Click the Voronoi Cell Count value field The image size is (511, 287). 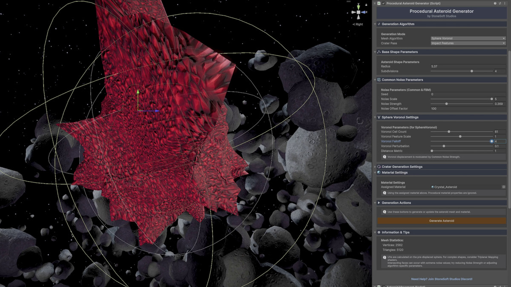coord(500,132)
